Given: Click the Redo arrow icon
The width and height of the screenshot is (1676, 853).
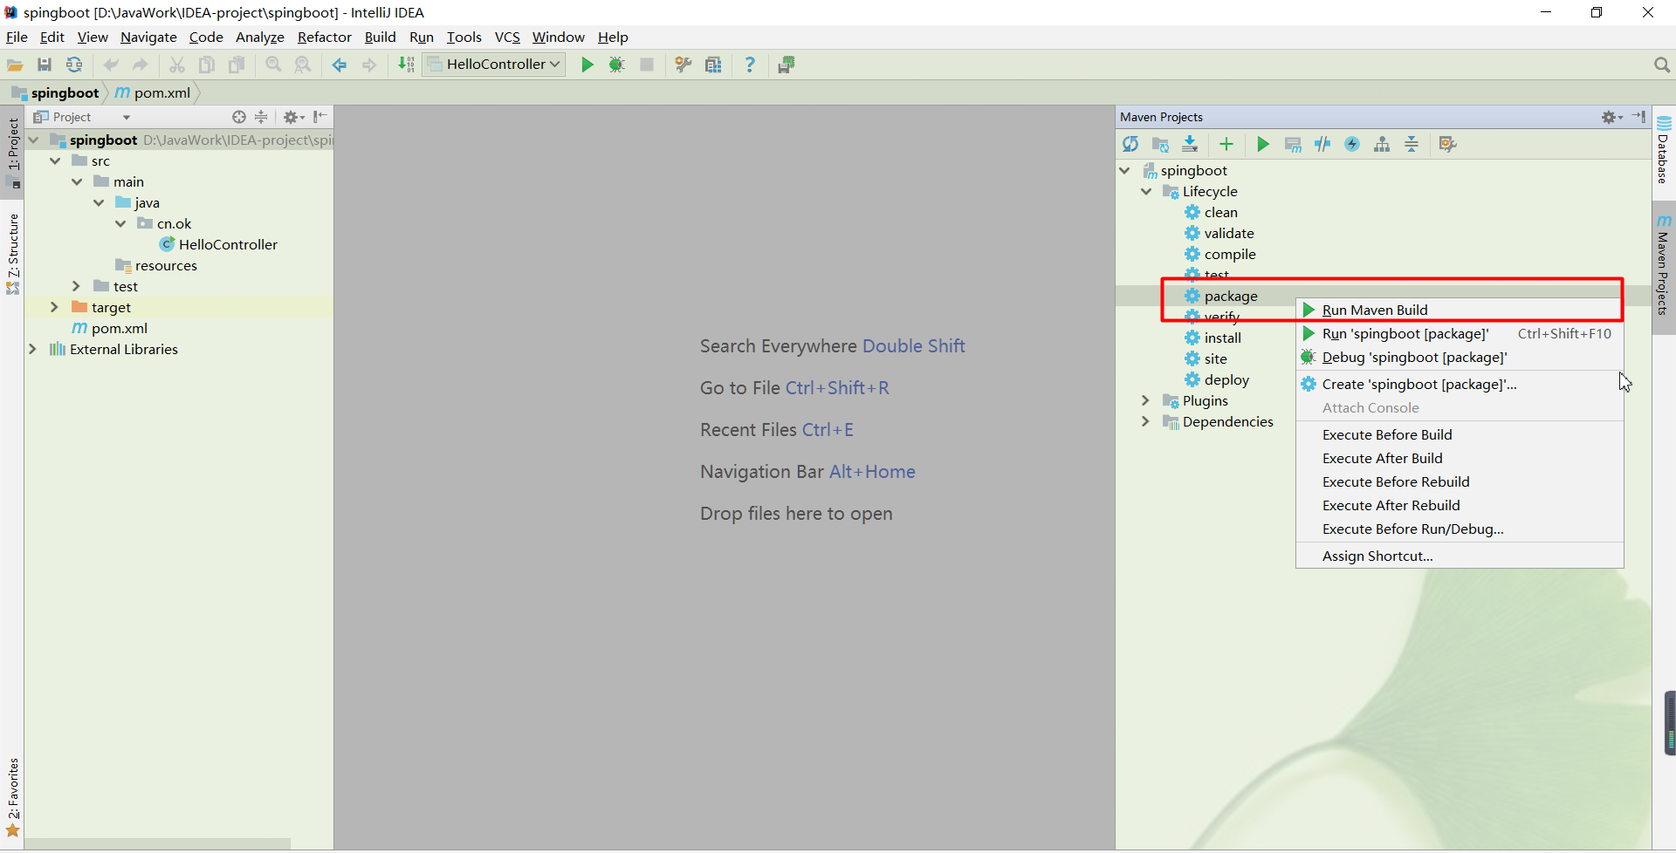Looking at the screenshot, I should click(141, 65).
